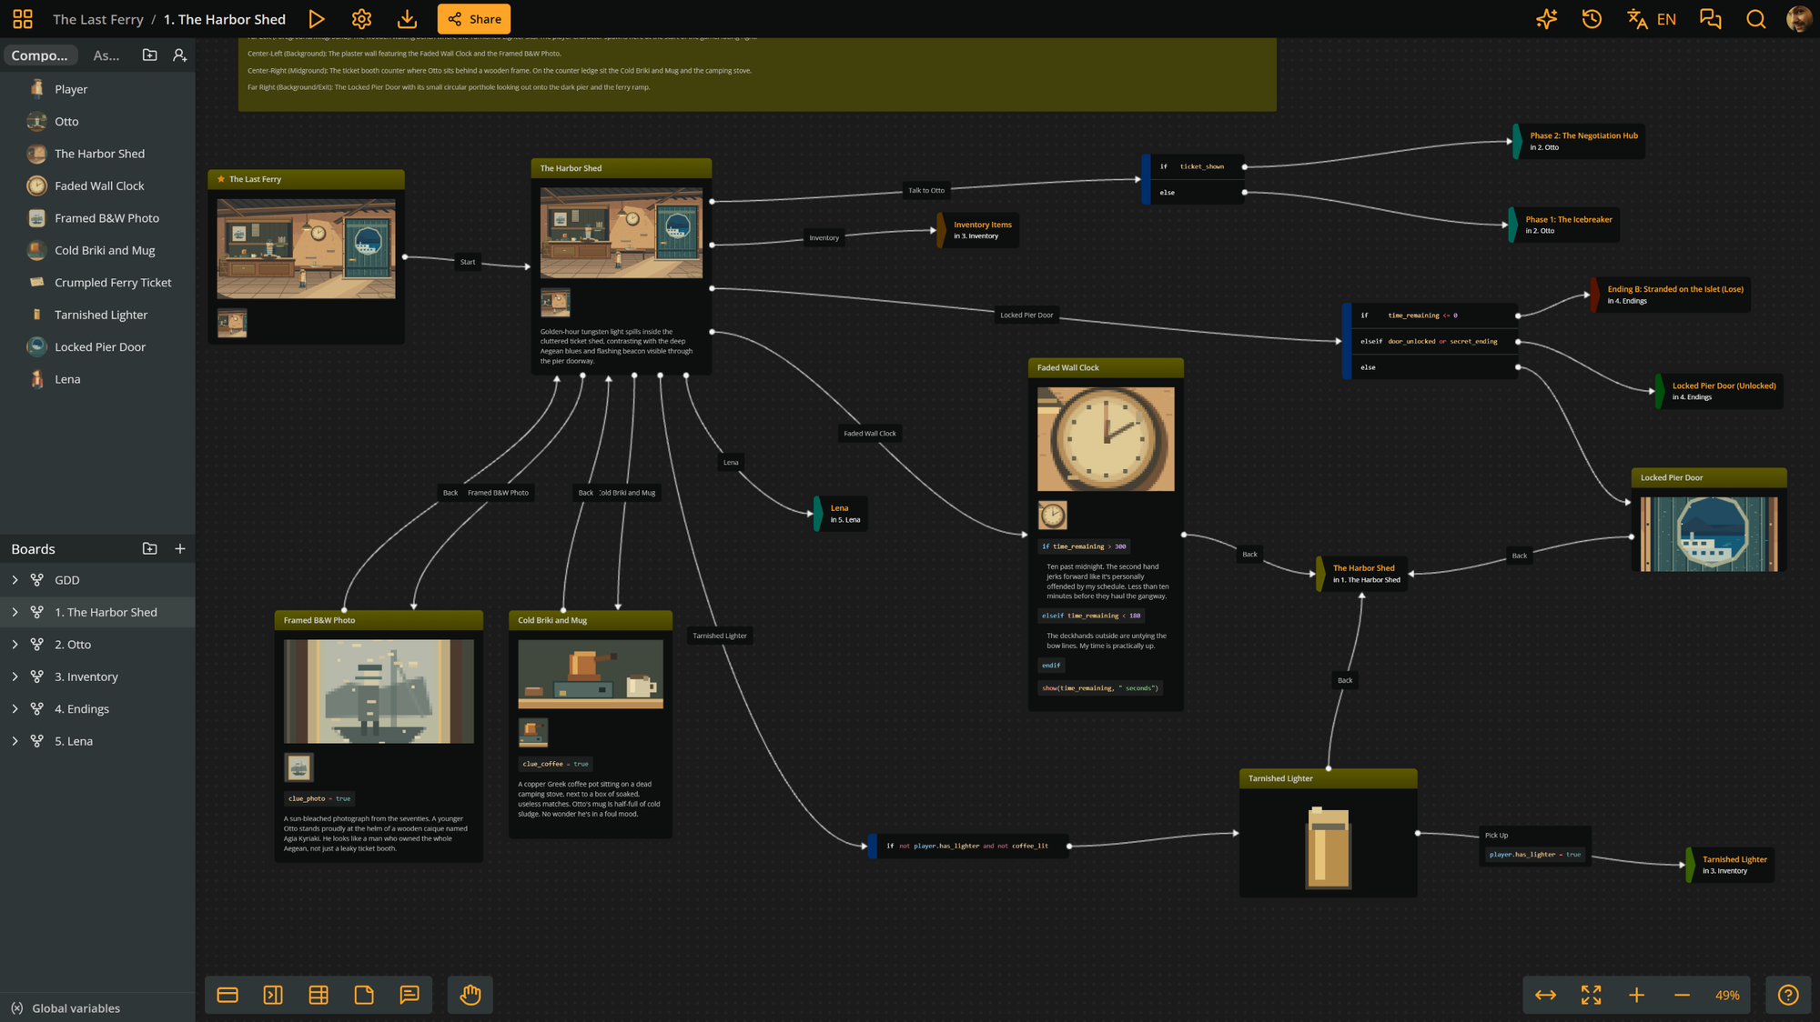Select the Otto component
1820x1022 pixels.
point(97,121)
